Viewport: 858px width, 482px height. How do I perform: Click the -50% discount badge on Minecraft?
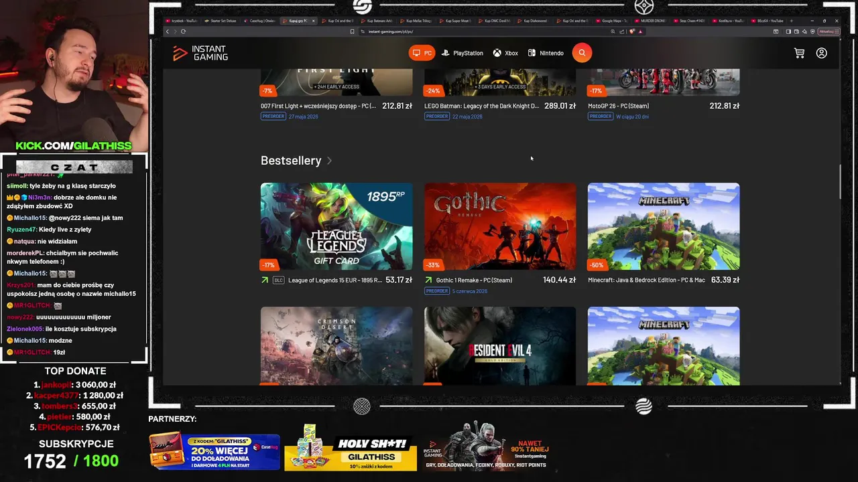pyautogui.click(x=597, y=265)
